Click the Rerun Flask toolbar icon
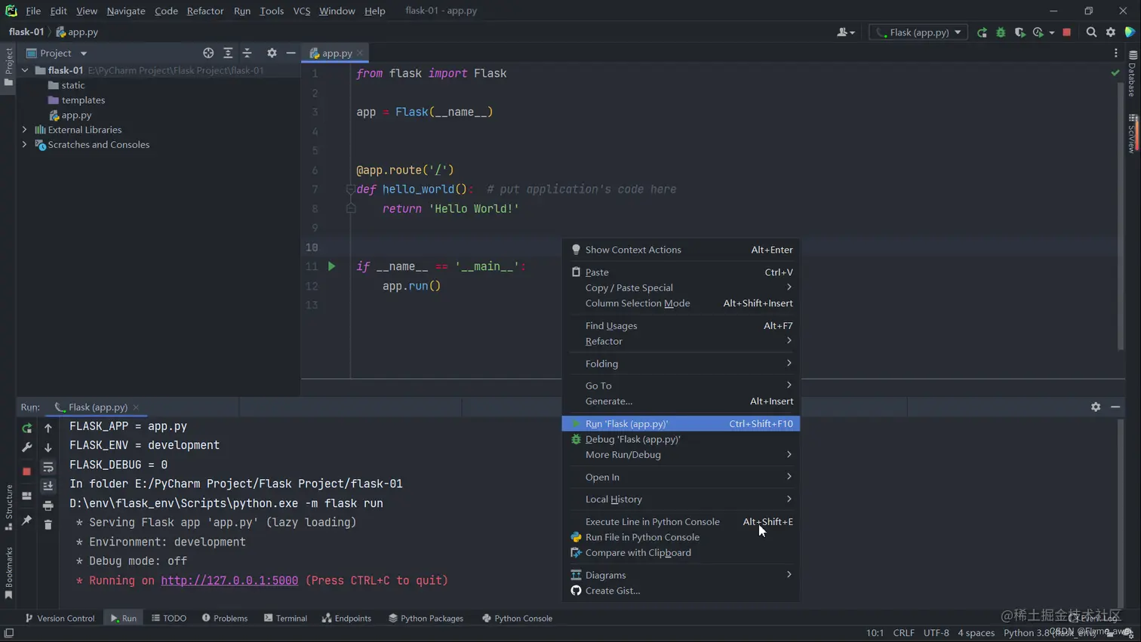This screenshot has height=642, width=1141. click(982, 32)
